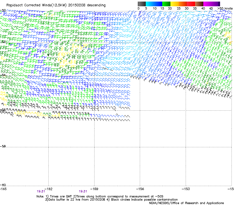234x205 pixels.
Task: Click the chart title 'Rapidsact Corrected Winds(12.5KM) 20150208 descending'
Action: 56,5
